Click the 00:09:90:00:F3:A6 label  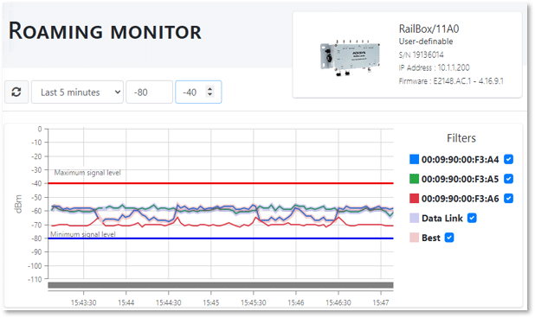(460, 199)
